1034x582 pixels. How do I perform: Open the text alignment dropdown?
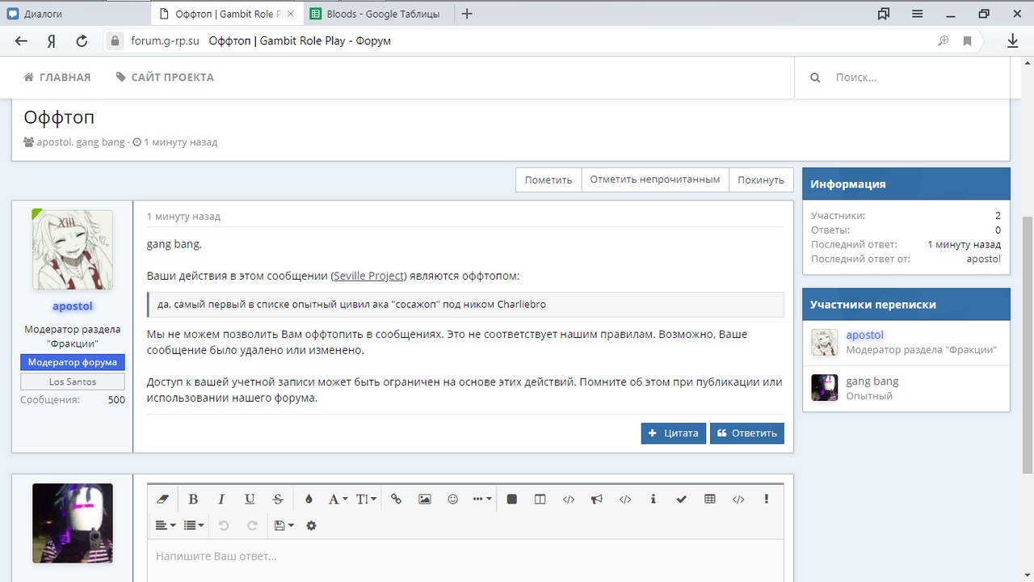[166, 525]
